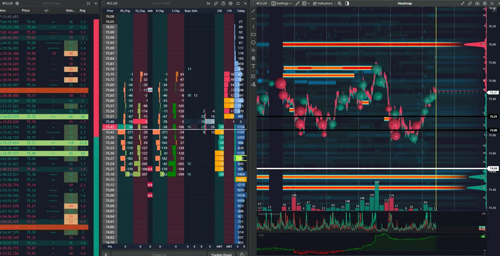Viewport: 500px width, 256px height.
Task: Select the vertical line drawing tool
Action: click(253, 27)
